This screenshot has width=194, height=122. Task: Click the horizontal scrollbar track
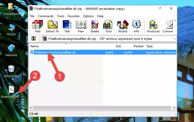click(102, 108)
